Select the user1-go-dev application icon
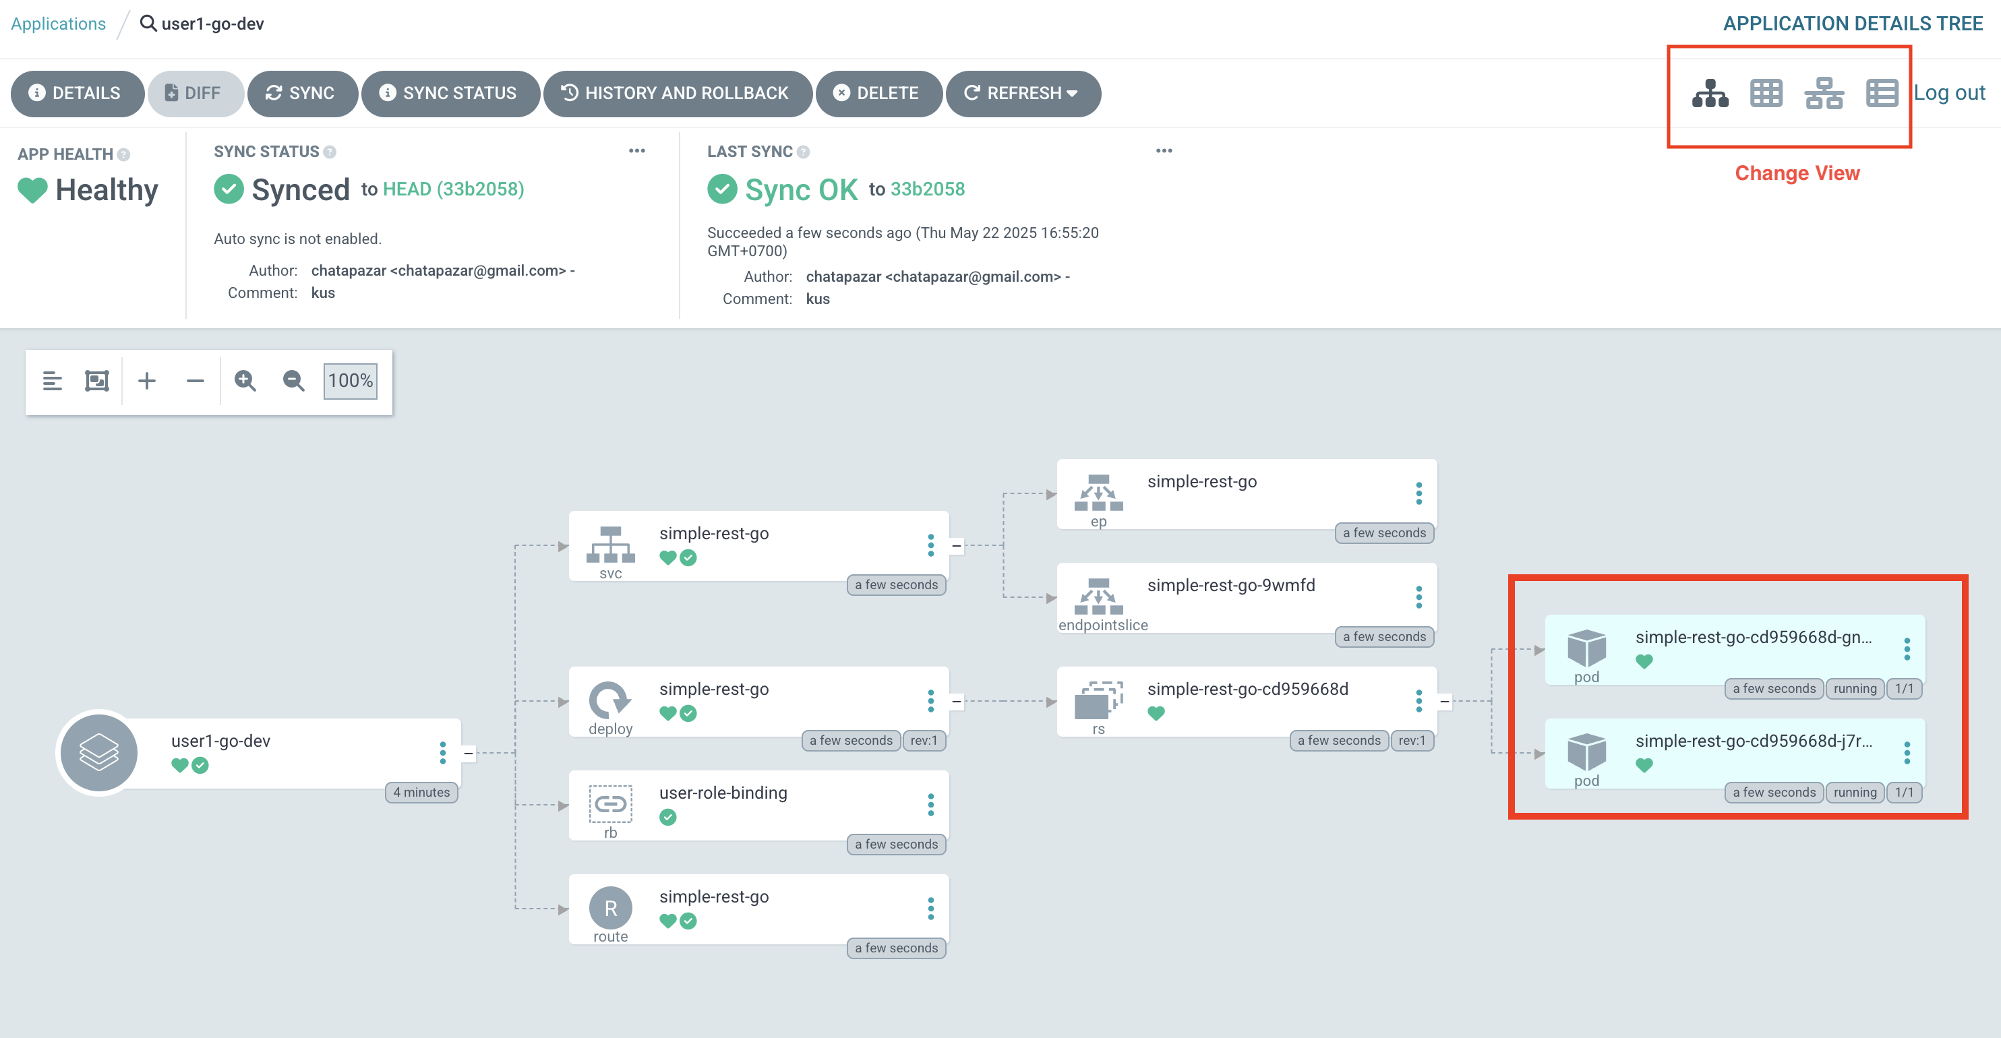Viewport: 2001px width, 1038px height. click(x=98, y=752)
